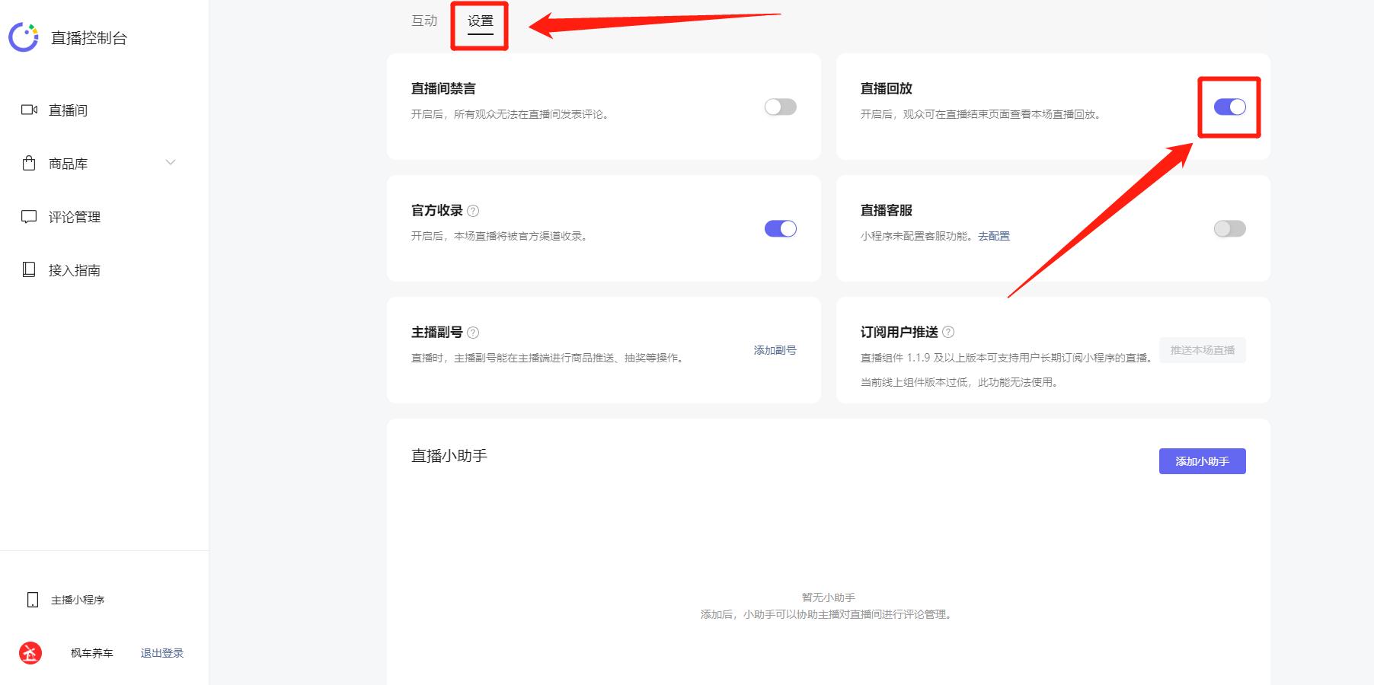Click the help icon next to 主播副号
1374x685 pixels.
(473, 333)
